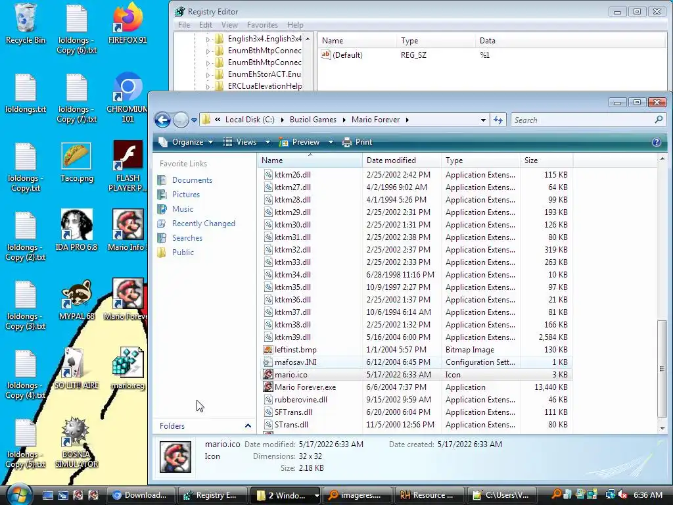This screenshot has width=673, height=505.
Task: Open Music favorite link
Action: 183,209
